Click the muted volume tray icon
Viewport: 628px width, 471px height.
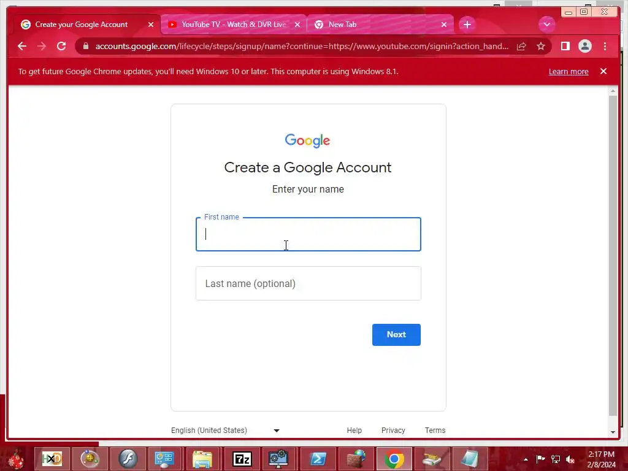570,459
